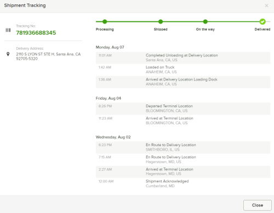Select Departed Terminal Location entry
This screenshot has width=274, height=213.
(x=183, y=108)
